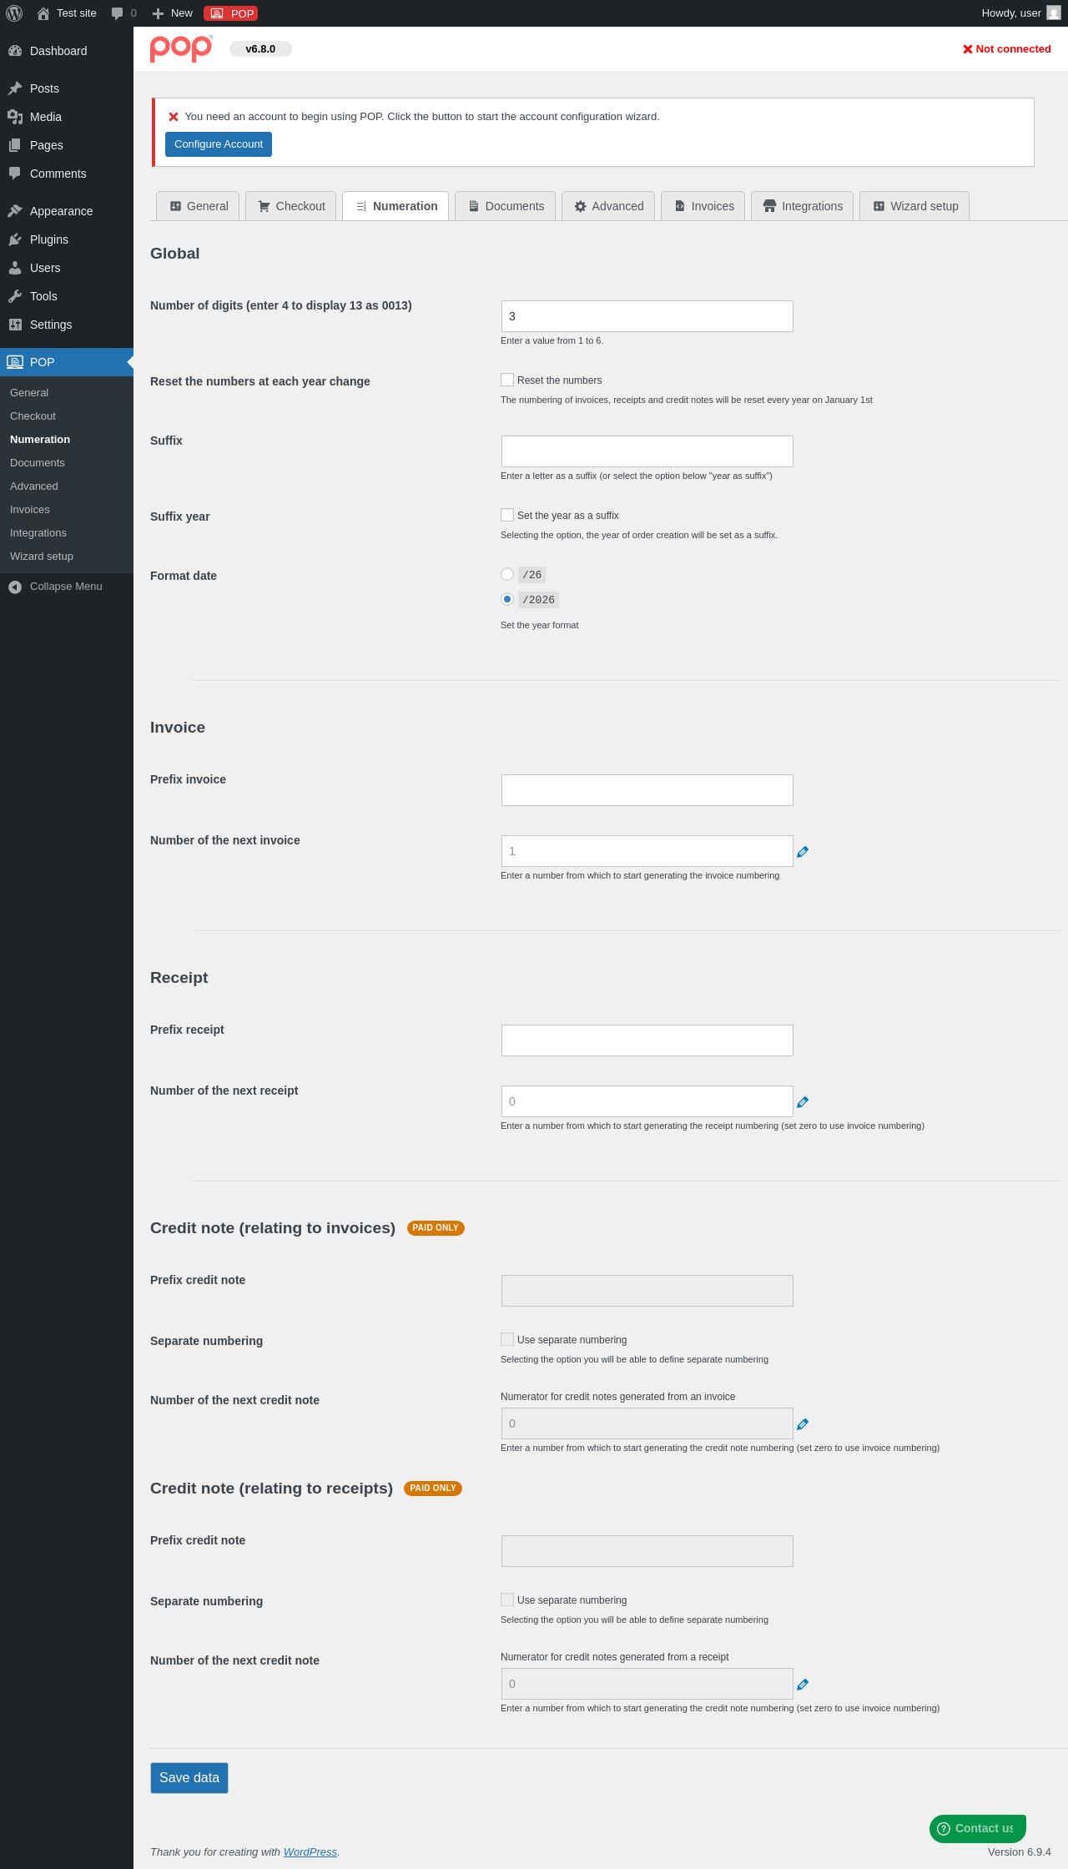Click the Configure Account button
The image size is (1068, 1869).
click(219, 144)
